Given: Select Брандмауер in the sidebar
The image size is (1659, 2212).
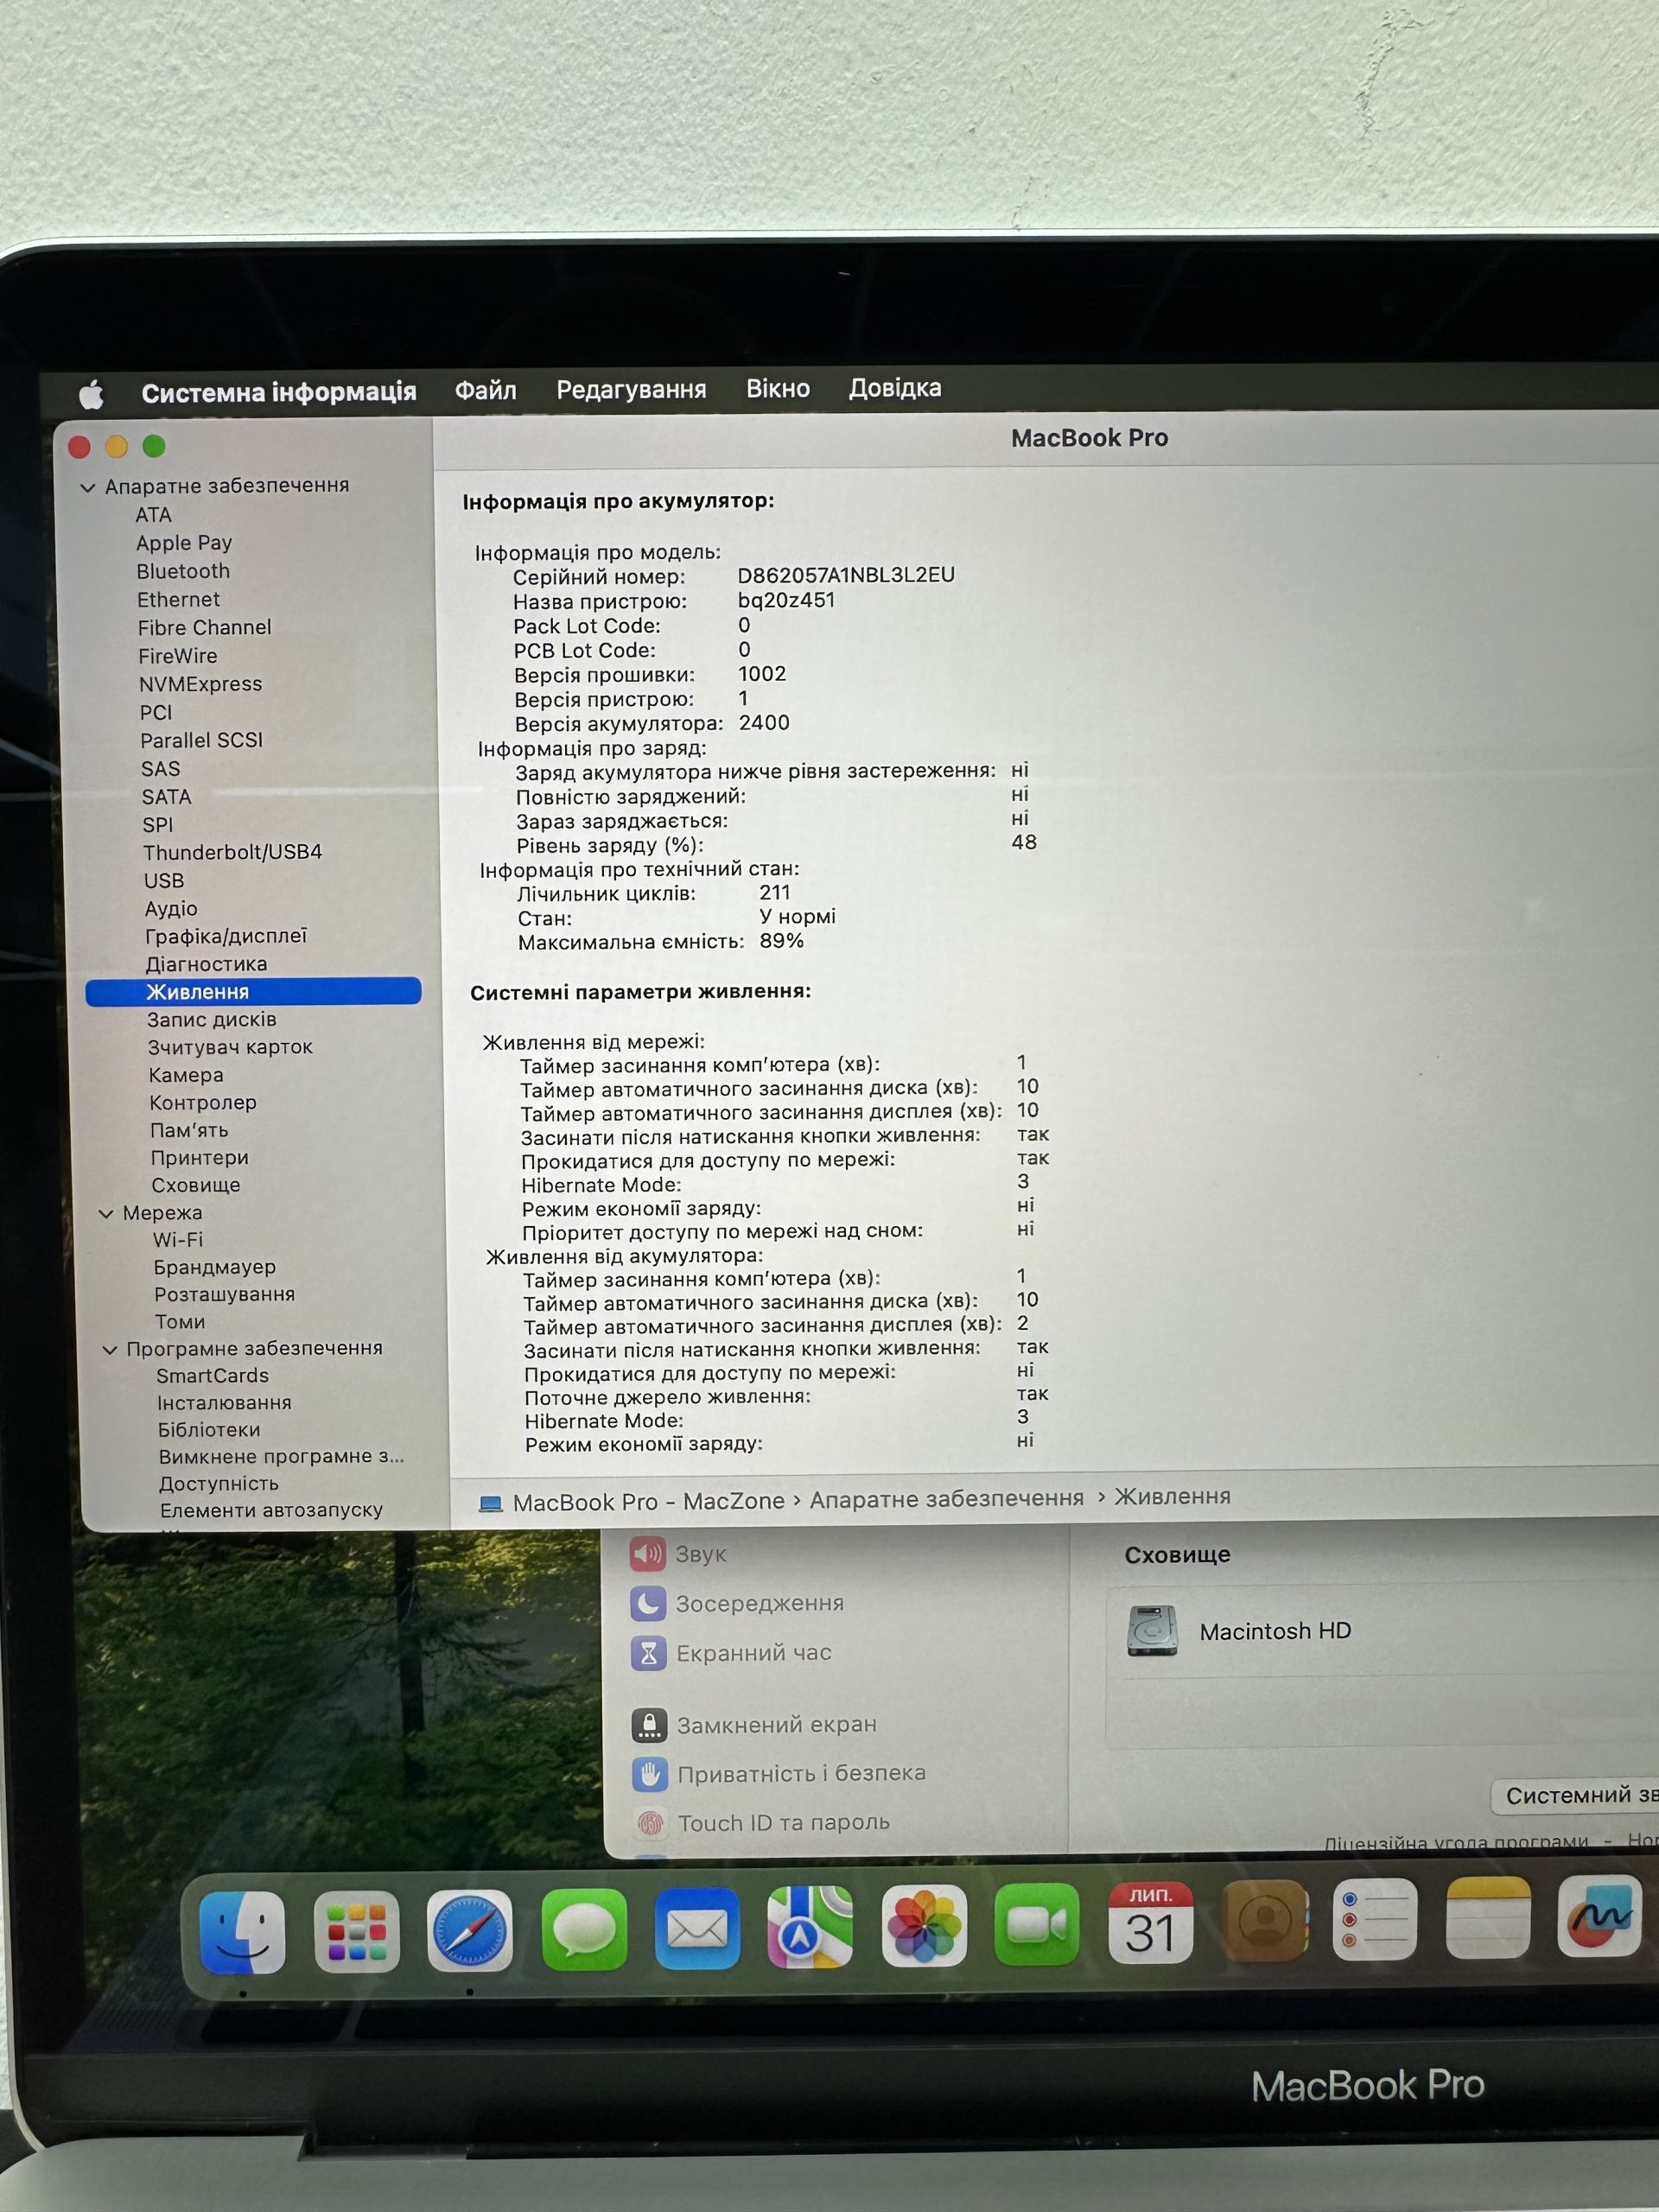Looking at the screenshot, I should 214,1267.
